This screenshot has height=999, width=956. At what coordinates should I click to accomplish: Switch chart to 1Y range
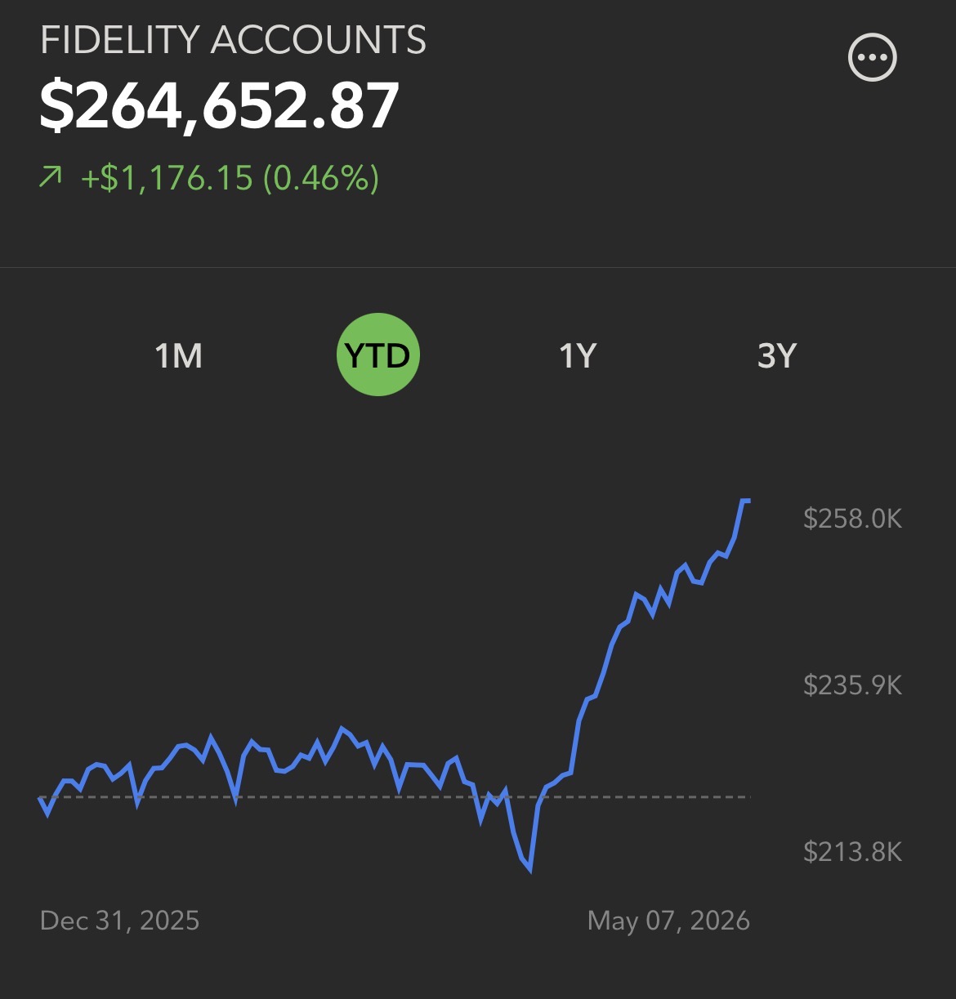pyautogui.click(x=578, y=355)
